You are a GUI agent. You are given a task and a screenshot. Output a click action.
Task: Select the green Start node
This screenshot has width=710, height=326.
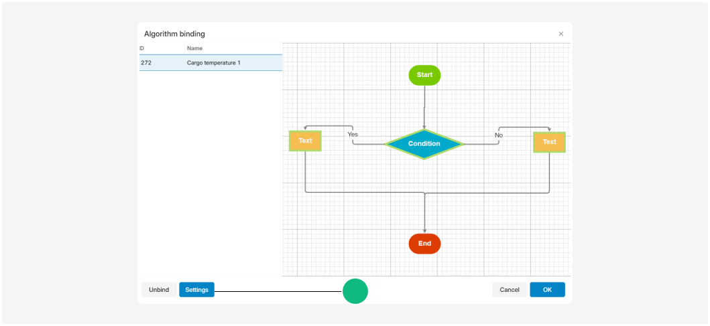pyautogui.click(x=424, y=75)
